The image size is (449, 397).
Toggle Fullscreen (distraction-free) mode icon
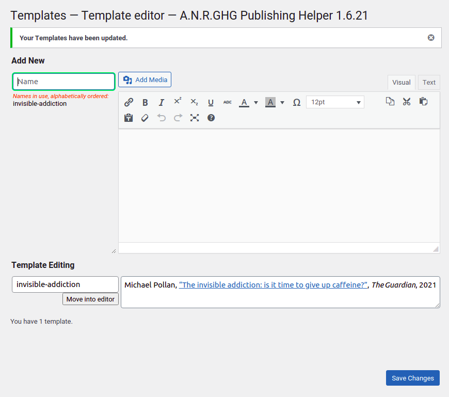click(x=195, y=118)
